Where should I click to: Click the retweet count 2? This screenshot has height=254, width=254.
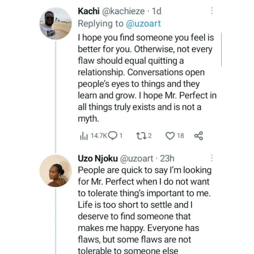(150, 136)
